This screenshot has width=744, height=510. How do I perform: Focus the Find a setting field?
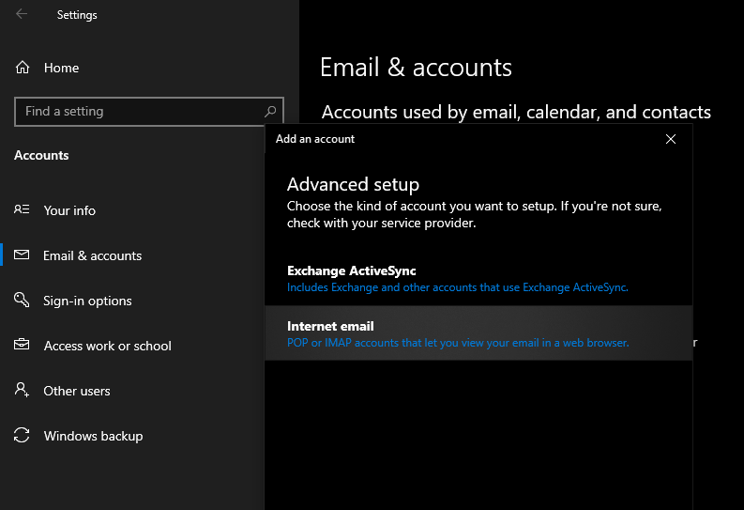[x=149, y=112]
